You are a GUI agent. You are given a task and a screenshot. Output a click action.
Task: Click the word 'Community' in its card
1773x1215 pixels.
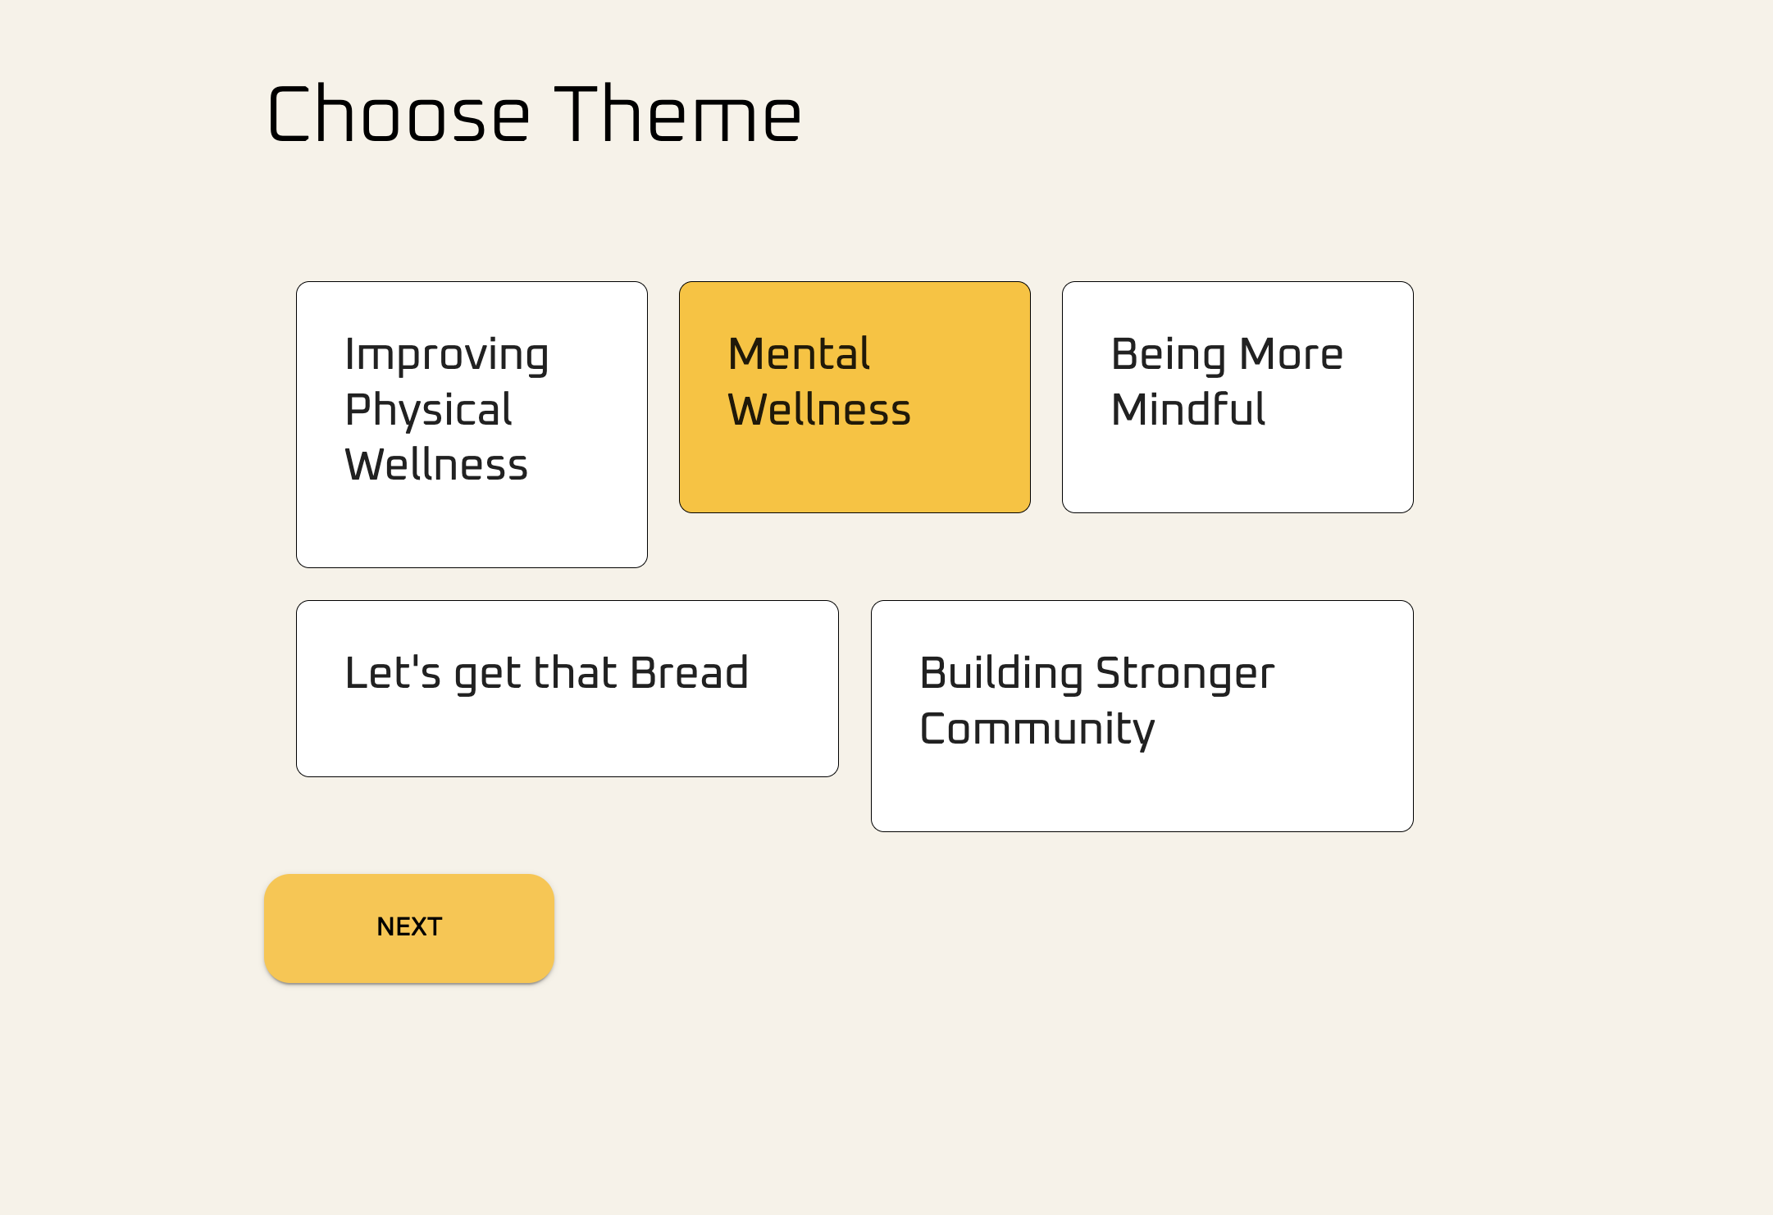pyautogui.click(x=1037, y=730)
